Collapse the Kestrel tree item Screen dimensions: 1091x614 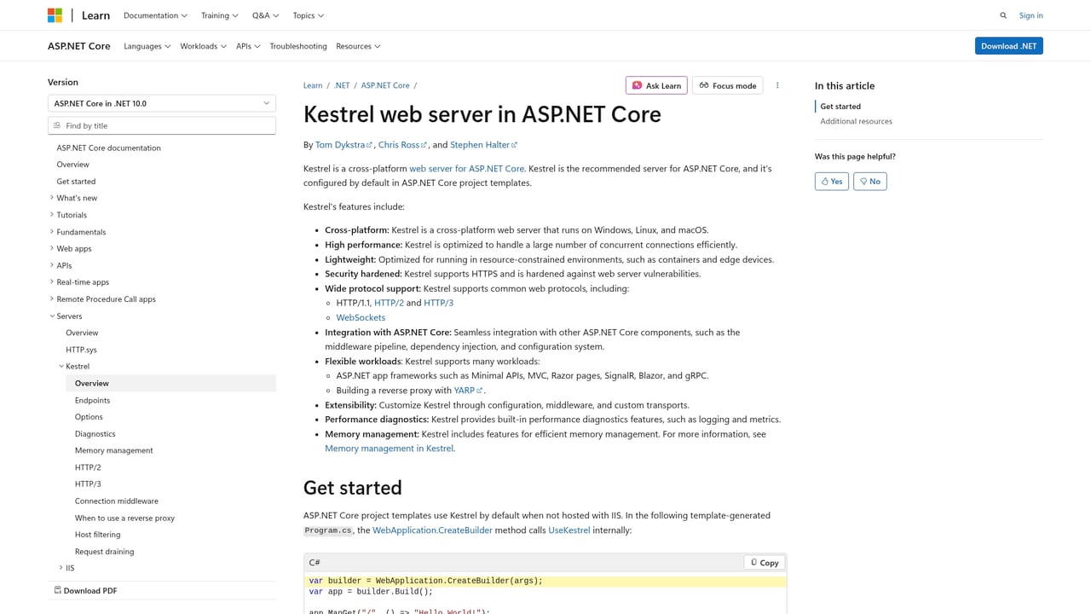(x=61, y=366)
